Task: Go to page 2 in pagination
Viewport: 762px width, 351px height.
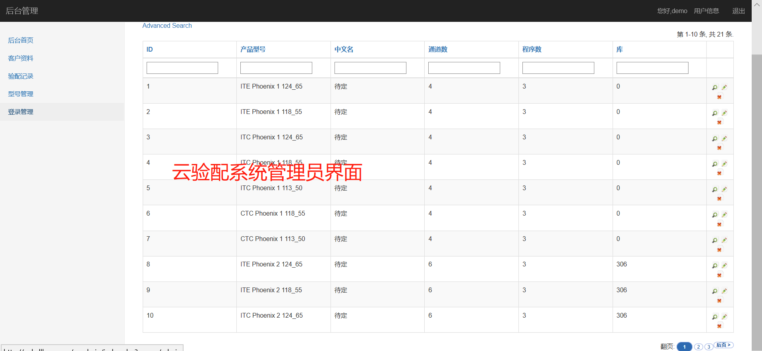Action: (698, 347)
